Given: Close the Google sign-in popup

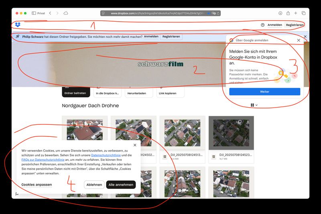Looking at the screenshot, I should [x=298, y=40].
